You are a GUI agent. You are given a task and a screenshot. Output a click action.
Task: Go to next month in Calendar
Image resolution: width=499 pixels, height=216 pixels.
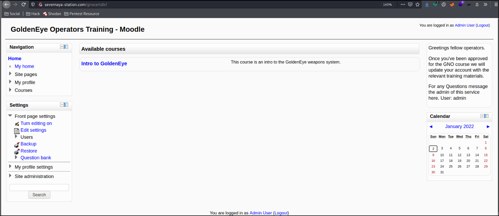pyautogui.click(x=488, y=127)
